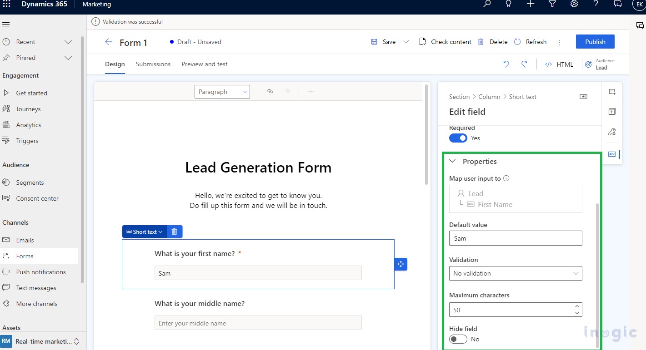Viewport: 646px width, 350px height.
Task: Click the remove link icon in toolbar
Action: [288, 92]
